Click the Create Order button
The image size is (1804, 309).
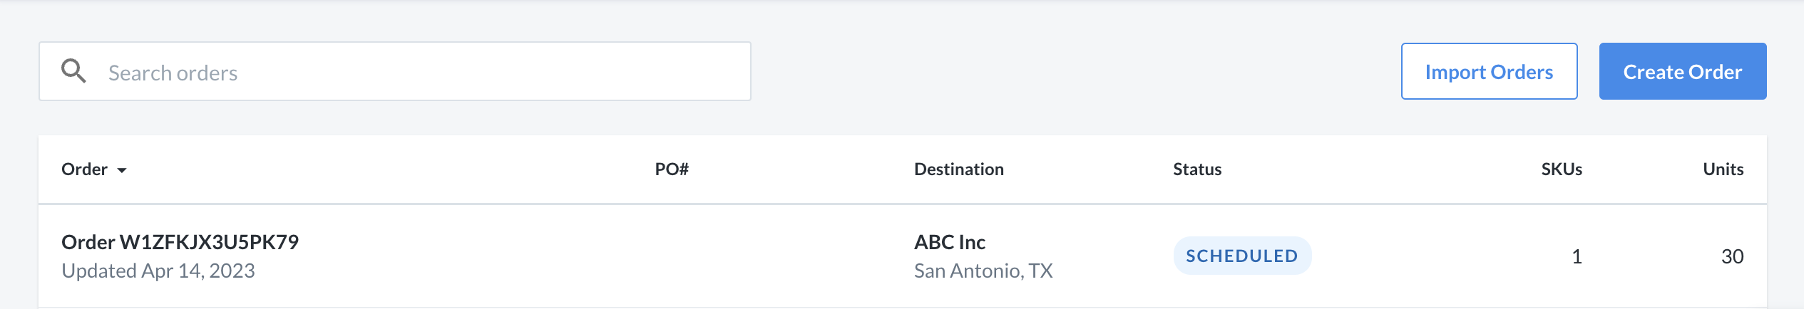[1682, 71]
